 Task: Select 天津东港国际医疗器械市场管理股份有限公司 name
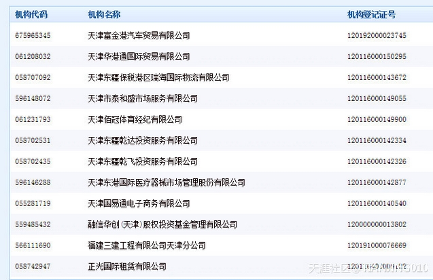coord(167,182)
